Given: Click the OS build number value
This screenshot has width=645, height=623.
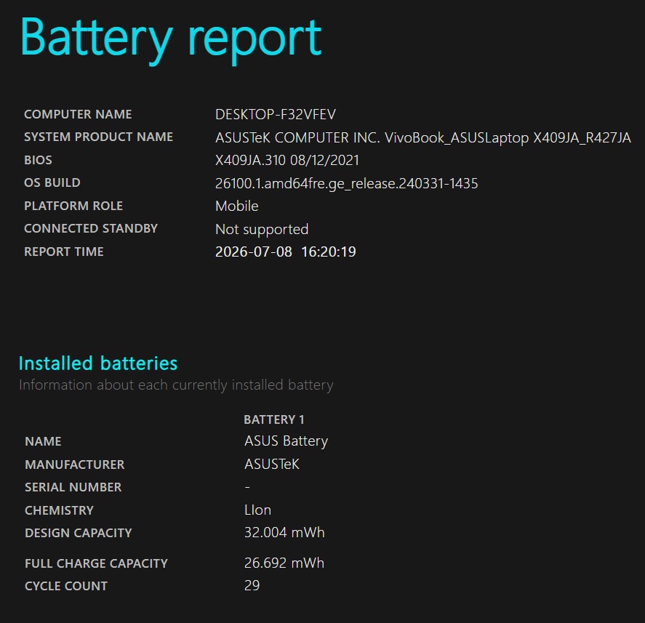Looking at the screenshot, I should click(x=346, y=183).
